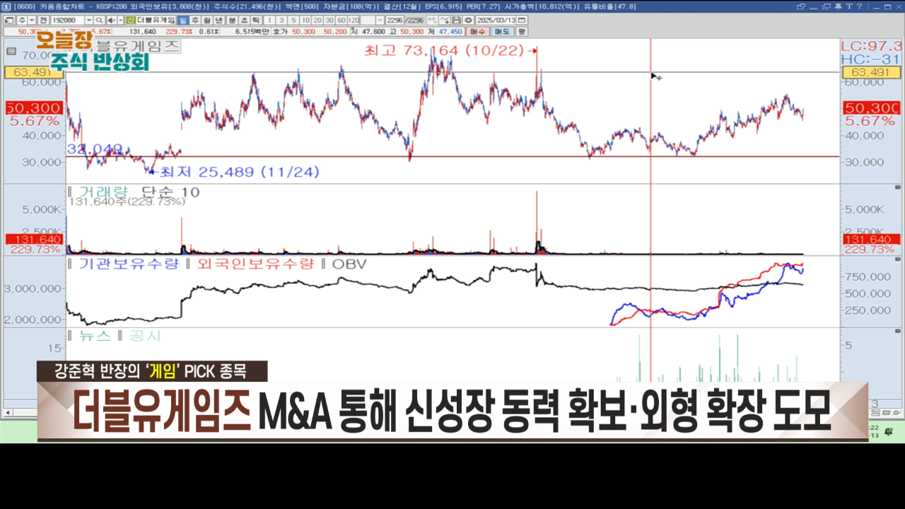
Task: Select tick 틱 chart period
Action: pyautogui.click(x=255, y=21)
